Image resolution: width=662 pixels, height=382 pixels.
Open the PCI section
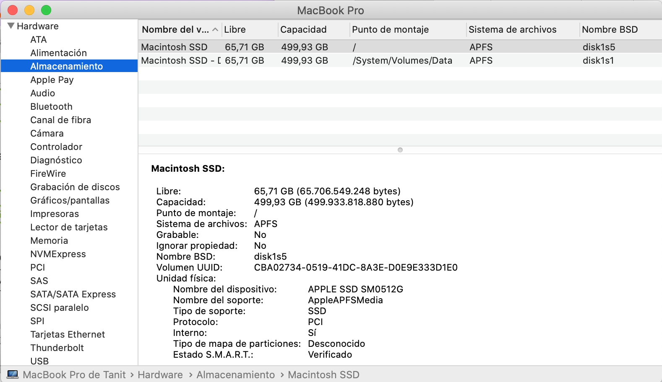pos(38,267)
